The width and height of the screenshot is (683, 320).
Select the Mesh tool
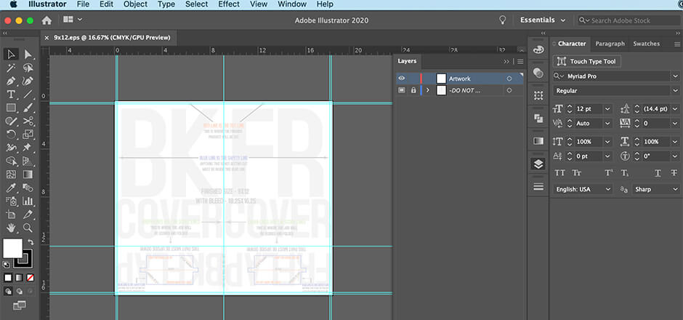[11, 175]
